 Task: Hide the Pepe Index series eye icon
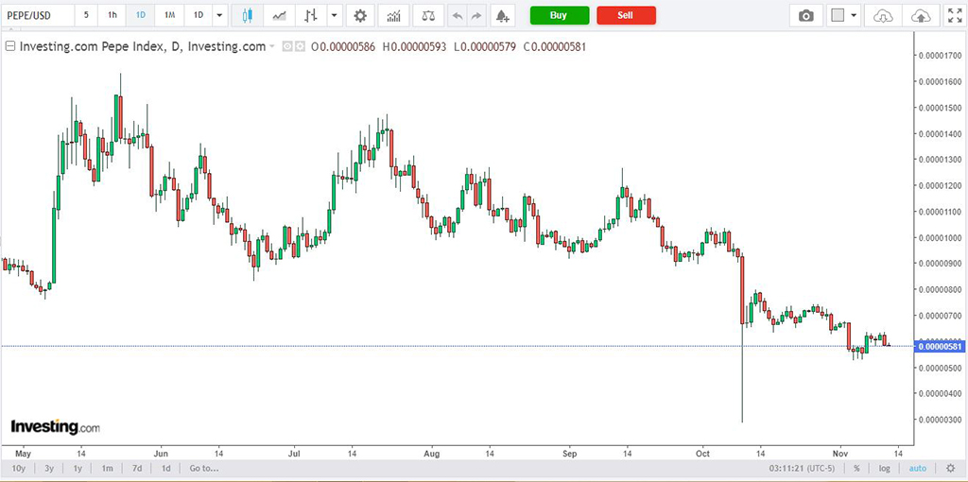(x=287, y=46)
